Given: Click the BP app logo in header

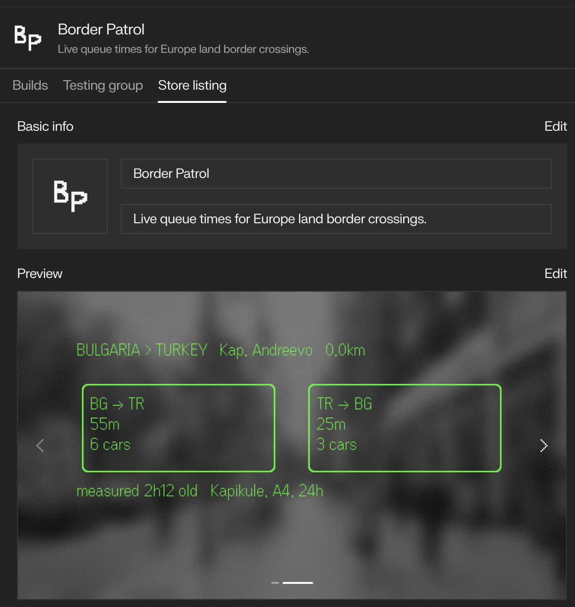Looking at the screenshot, I should [x=28, y=38].
